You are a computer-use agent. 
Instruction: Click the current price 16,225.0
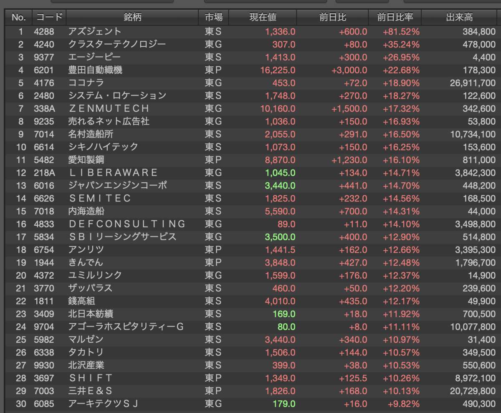click(x=278, y=70)
